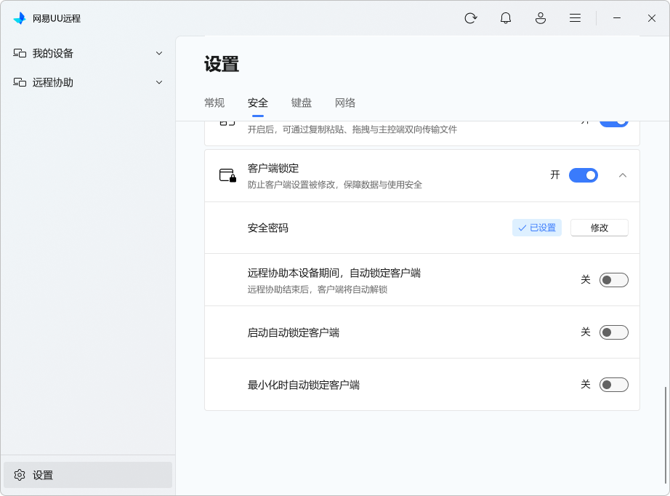Collapse the 客户端锁定 section chevron

coord(623,175)
